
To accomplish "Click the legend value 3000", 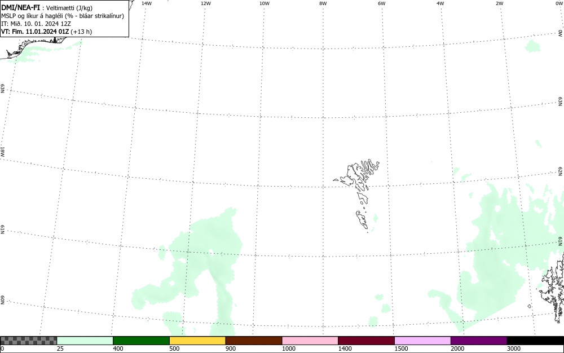I will point(514,348).
